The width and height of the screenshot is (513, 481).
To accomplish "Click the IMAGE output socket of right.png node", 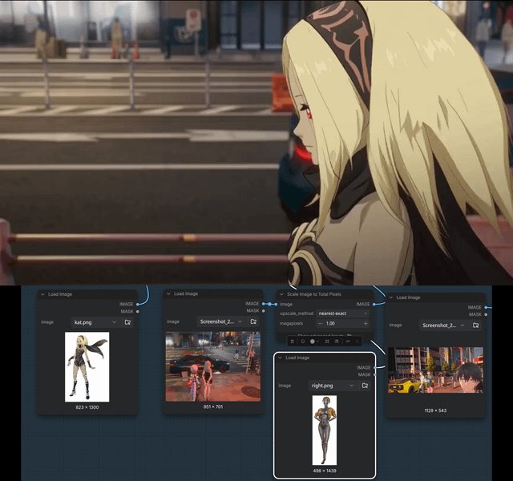I will point(375,368).
